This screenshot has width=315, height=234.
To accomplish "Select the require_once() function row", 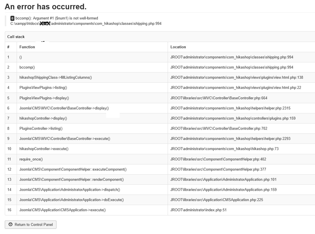I will coord(160,159).
